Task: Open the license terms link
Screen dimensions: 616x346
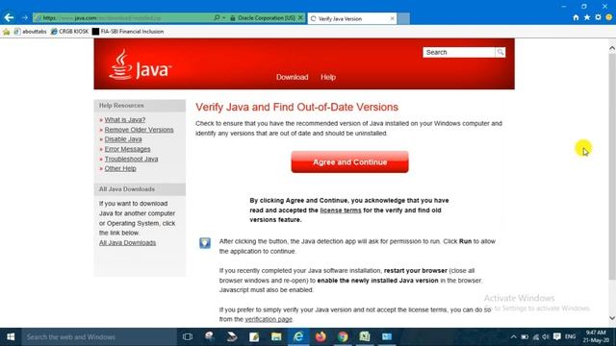Action: click(x=340, y=210)
